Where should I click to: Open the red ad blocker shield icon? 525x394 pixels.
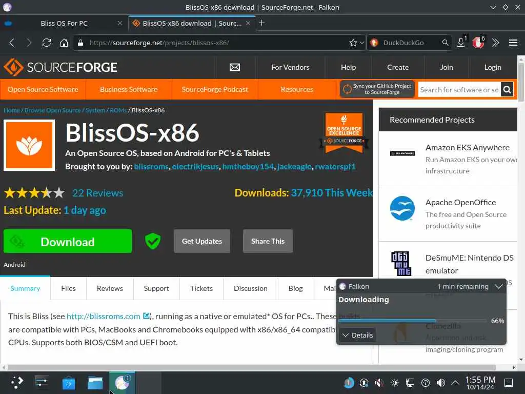tap(478, 43)
